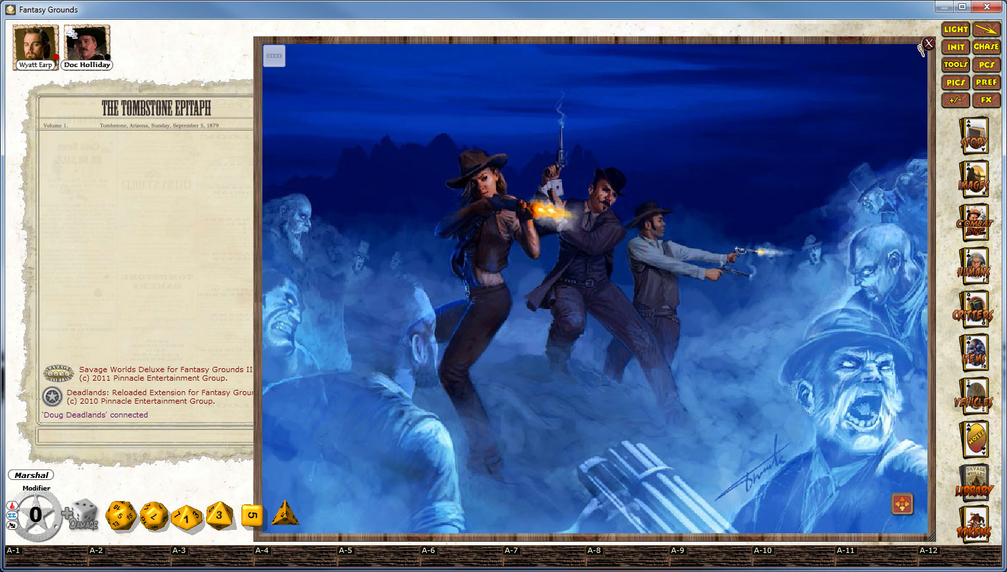1007x572 pixels.
Task: Roll the yellow d20 die
Action: 120,516
